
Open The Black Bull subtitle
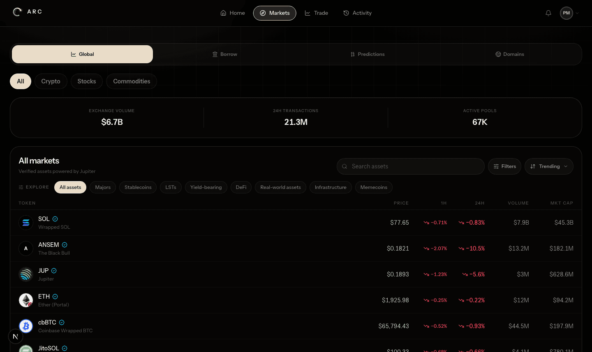point(54,253)
